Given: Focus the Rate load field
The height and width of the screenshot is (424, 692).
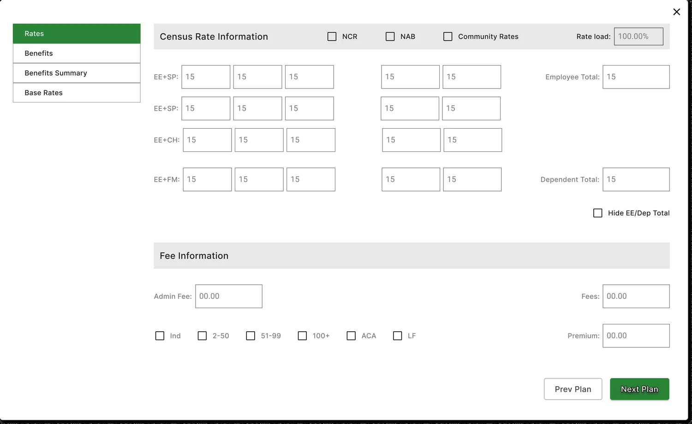Looking at the screenshot, I should [638, 36].
